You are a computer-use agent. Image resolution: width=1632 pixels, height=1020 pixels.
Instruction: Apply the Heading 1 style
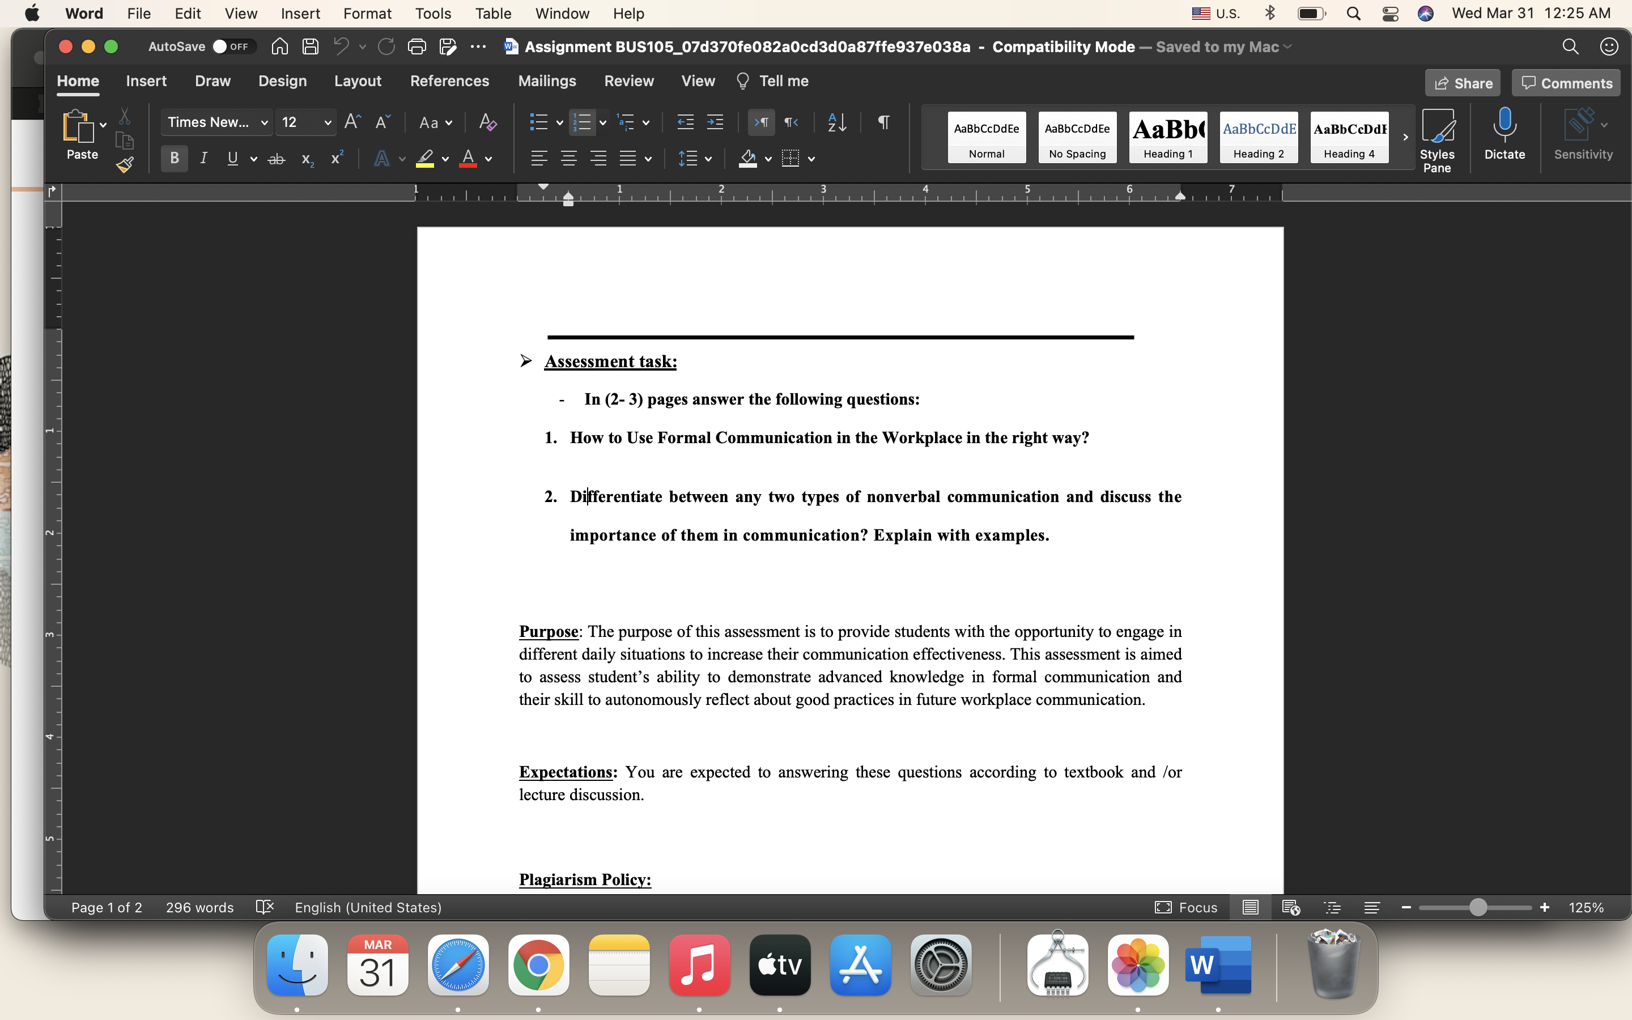pos(1167,137)
